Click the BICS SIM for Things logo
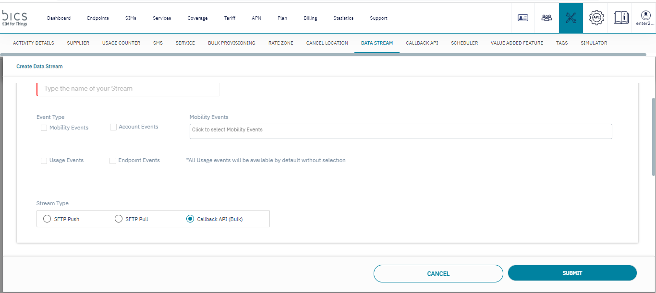Image resolution: width=656 pixels, height=293 pixels. click(15, 18)
